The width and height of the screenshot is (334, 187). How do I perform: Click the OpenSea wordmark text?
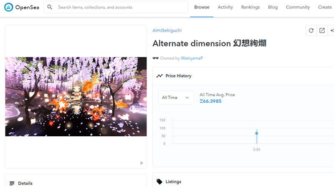point(27,7)
